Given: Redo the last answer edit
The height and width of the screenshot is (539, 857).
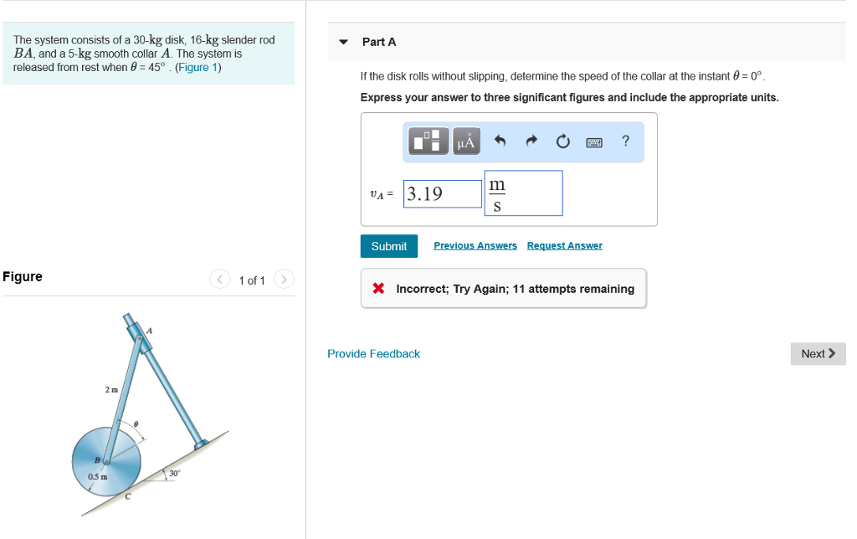Looking at the screenshot, I should [x=531, y=141].
